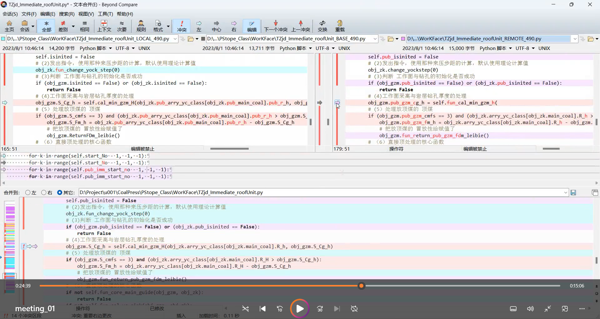Click the player more options ellipsis
This screenshot has width=600, height=319.
tap(582, 309)
